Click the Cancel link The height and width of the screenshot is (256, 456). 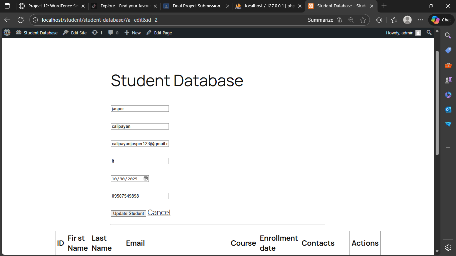159,212
